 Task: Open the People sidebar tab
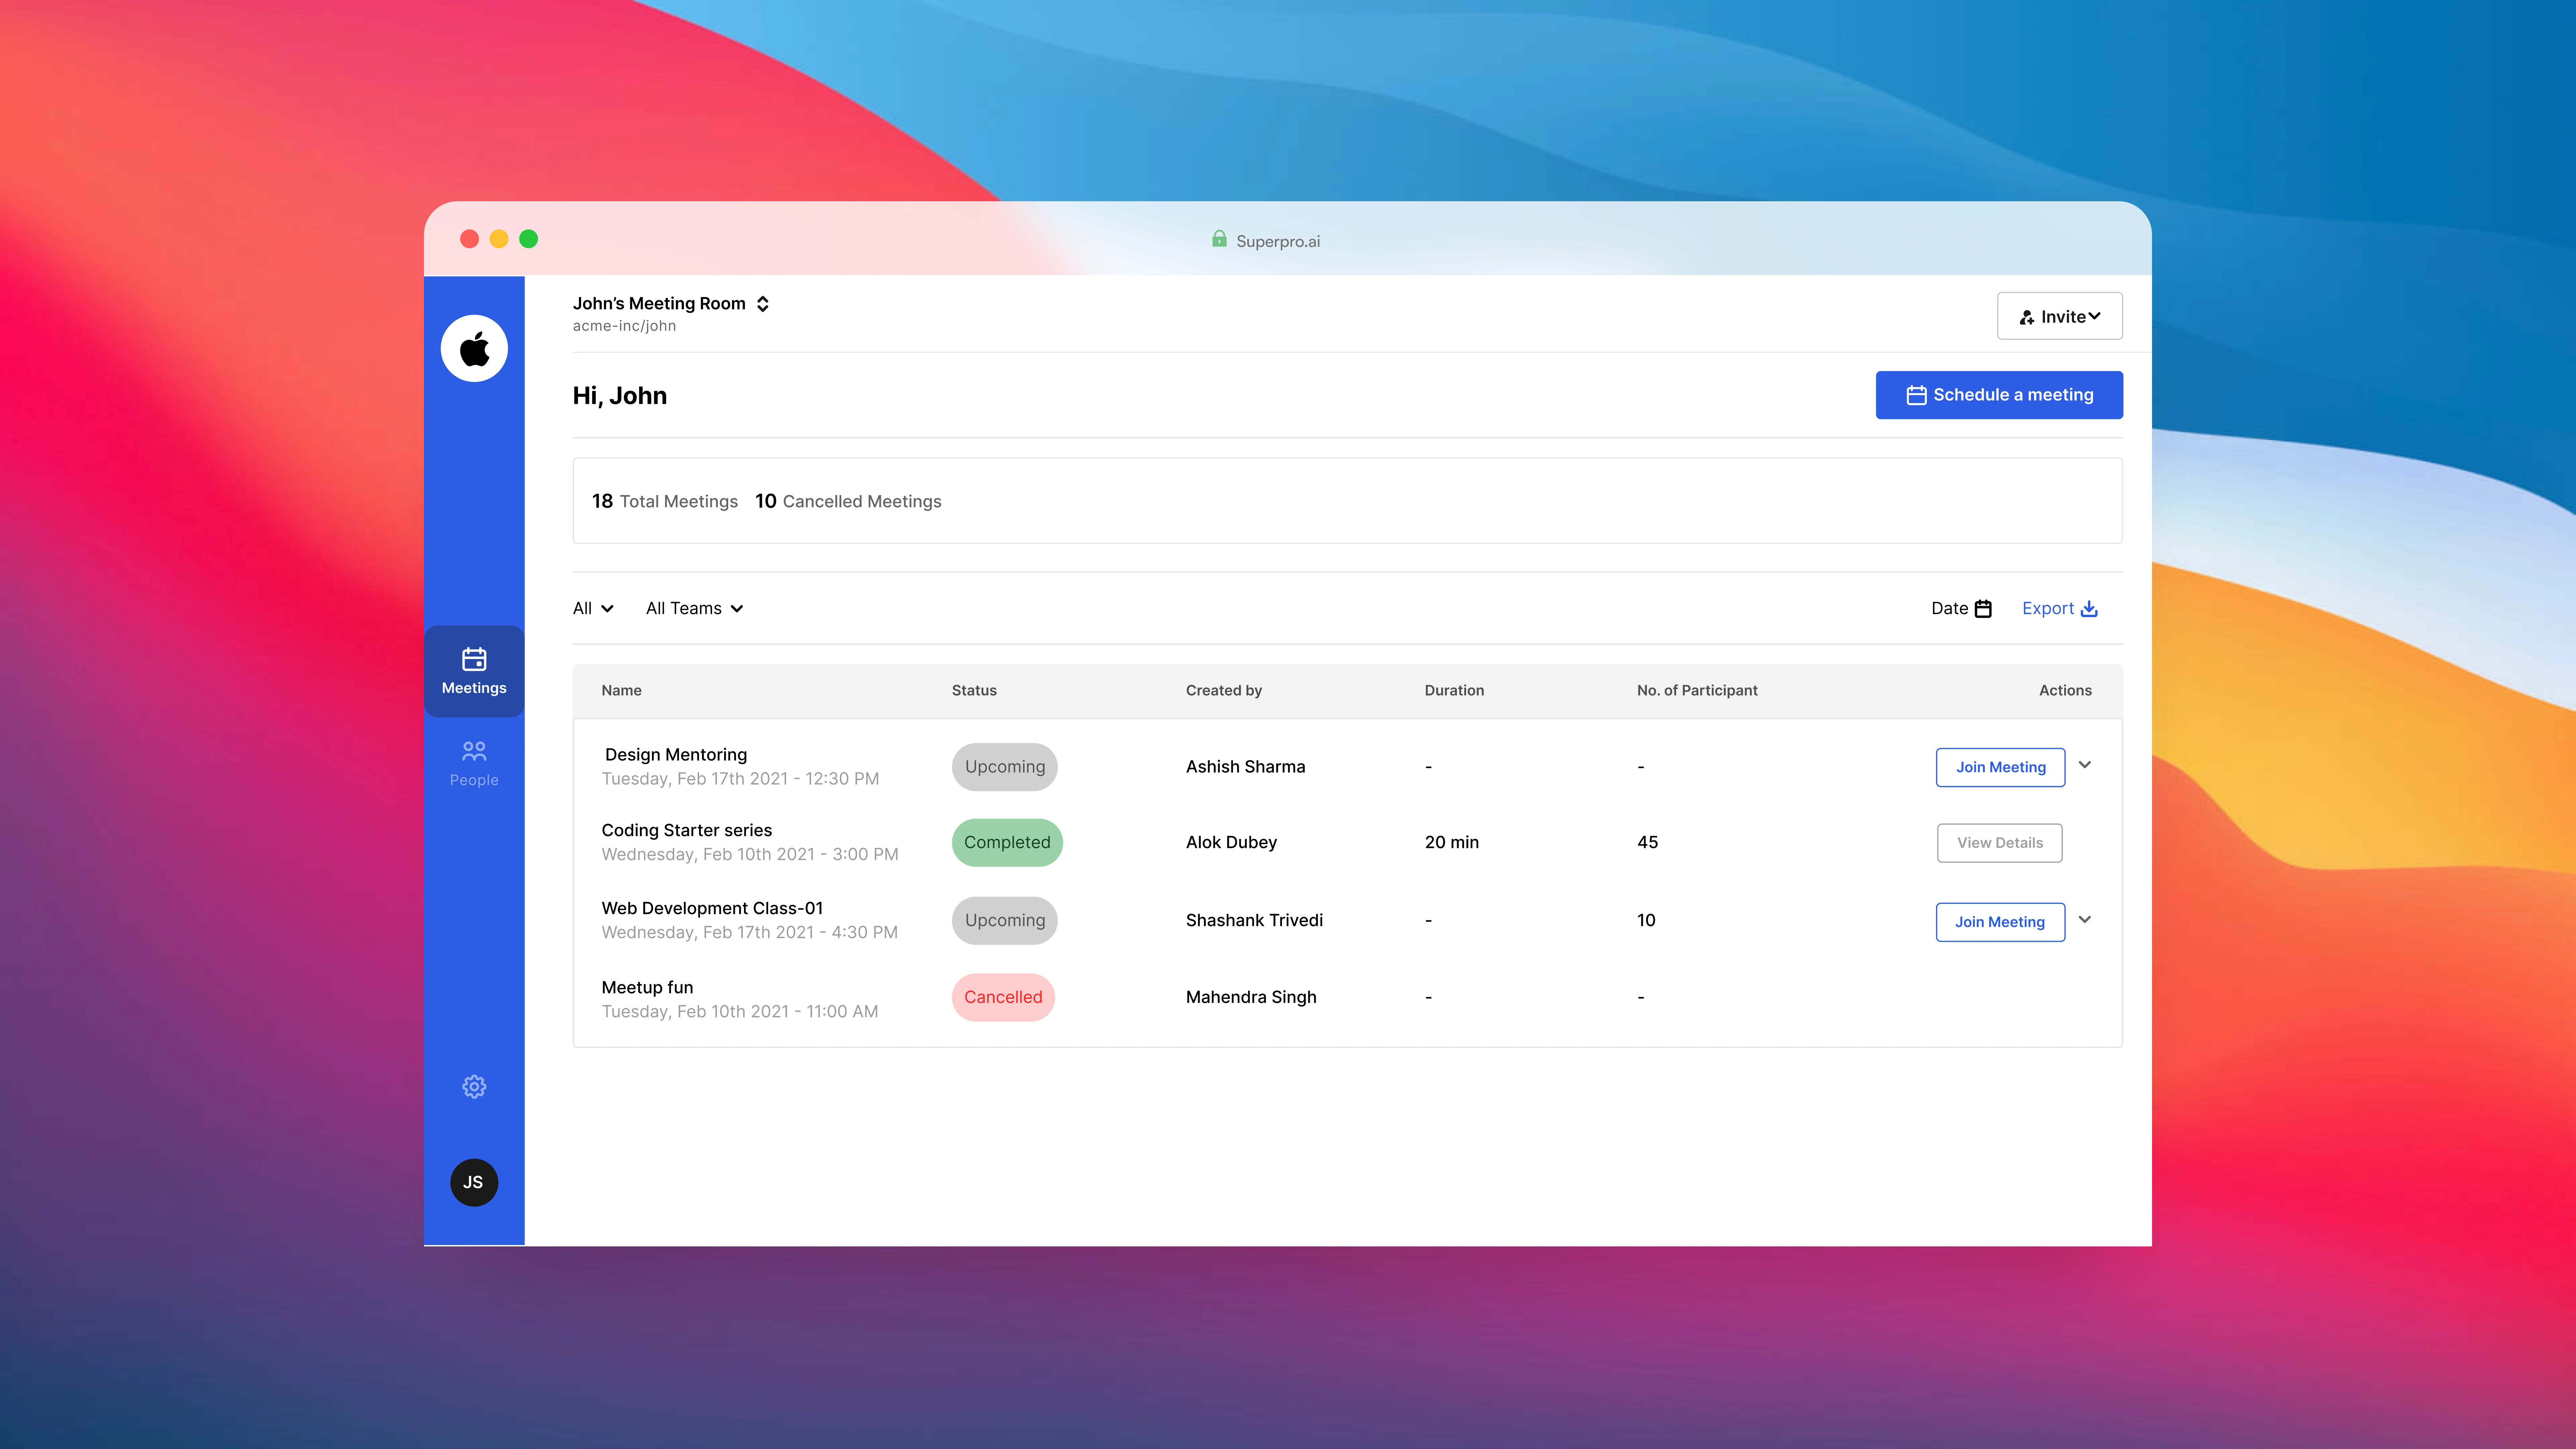click(474, 764)
